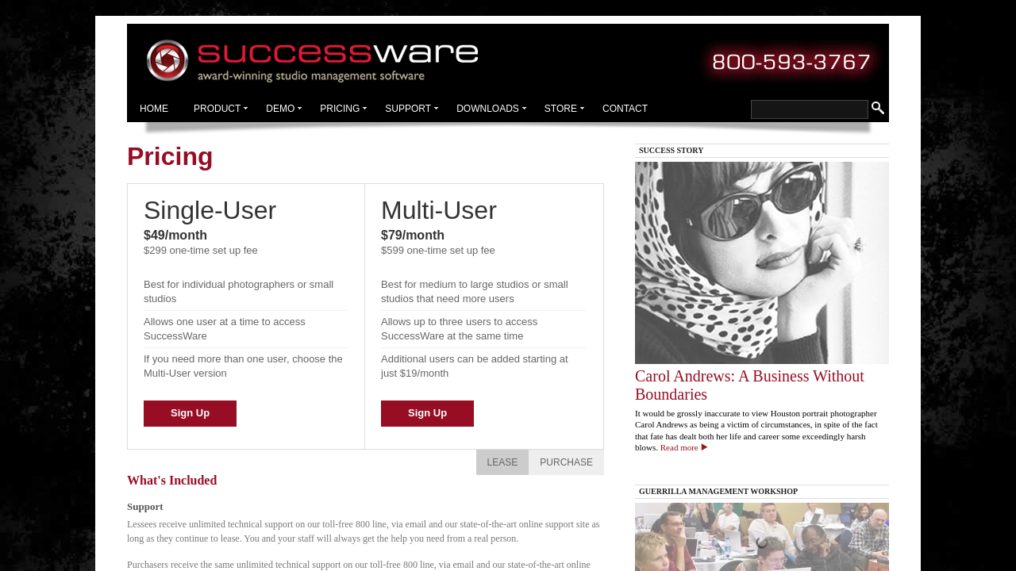Click the 800-593-3767 phone number banner

click(x=791, y=62)
